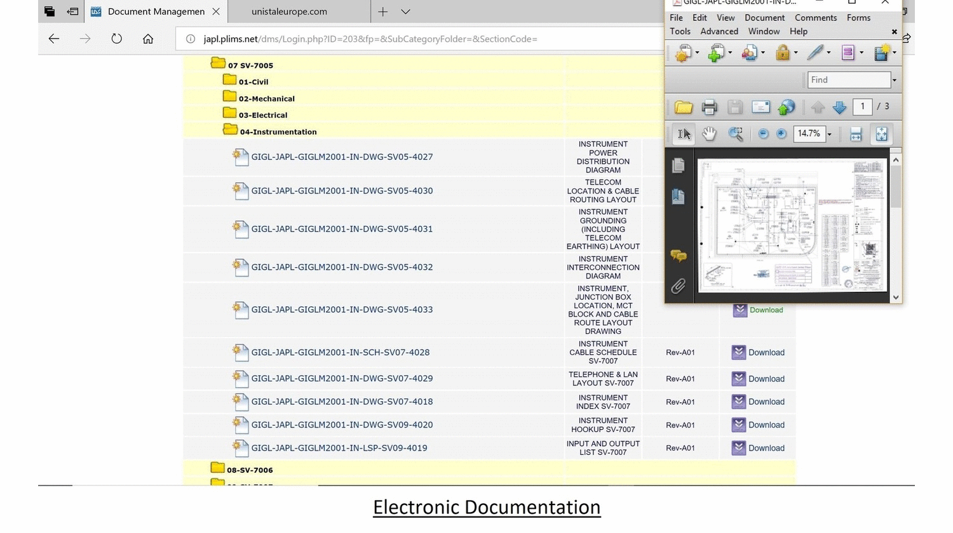Go to next page with blue down arrow

tap(839, 107)
